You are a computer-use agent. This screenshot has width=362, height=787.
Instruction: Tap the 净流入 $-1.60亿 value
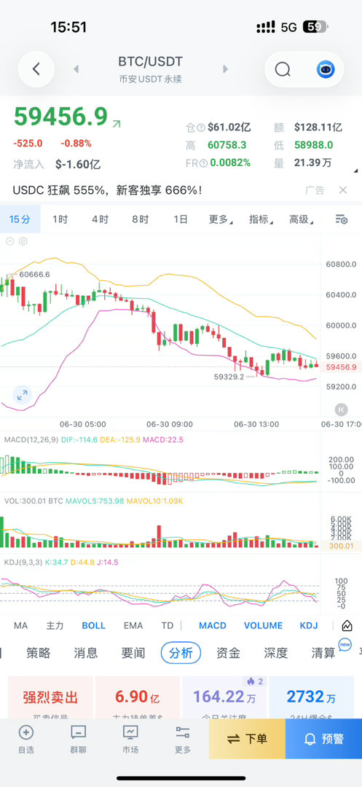click(x=78, y=164)
